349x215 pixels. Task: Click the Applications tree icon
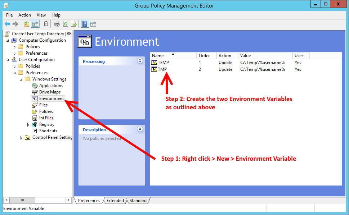pyautogui.click(x=35, y=86)
